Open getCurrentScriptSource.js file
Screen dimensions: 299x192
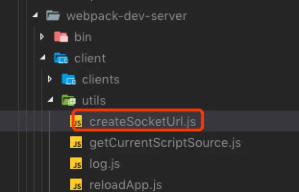tap(165, 143)
